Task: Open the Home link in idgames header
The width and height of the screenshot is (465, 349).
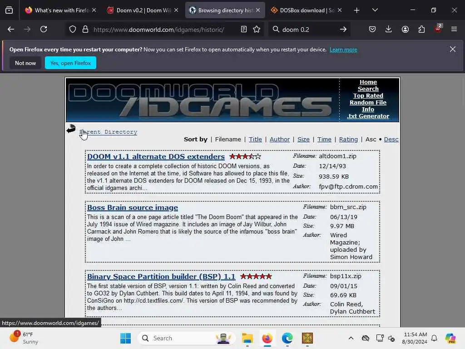Action: click(368, 82)
